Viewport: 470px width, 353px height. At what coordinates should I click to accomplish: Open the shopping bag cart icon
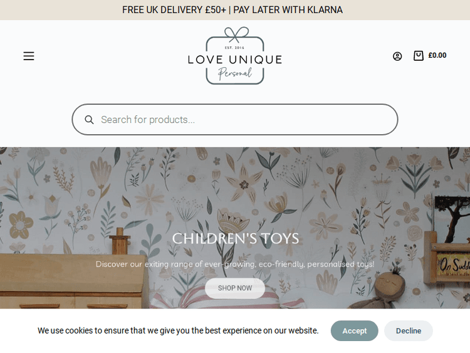[x=419, y=55]
